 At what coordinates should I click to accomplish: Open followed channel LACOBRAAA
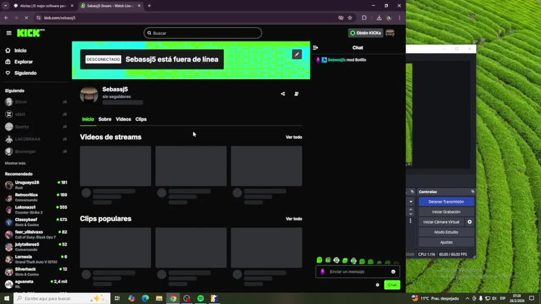[36, 139]
